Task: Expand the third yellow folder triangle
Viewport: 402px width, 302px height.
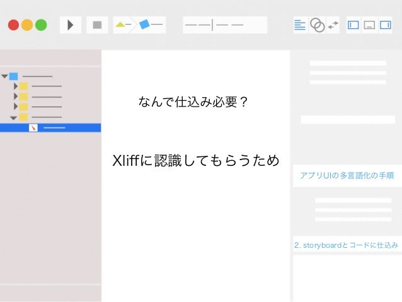Action: point(16,107)
